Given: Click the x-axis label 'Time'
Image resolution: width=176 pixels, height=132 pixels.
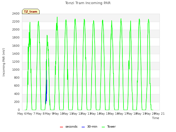Looking at the screenshot, I should (156, 118).
